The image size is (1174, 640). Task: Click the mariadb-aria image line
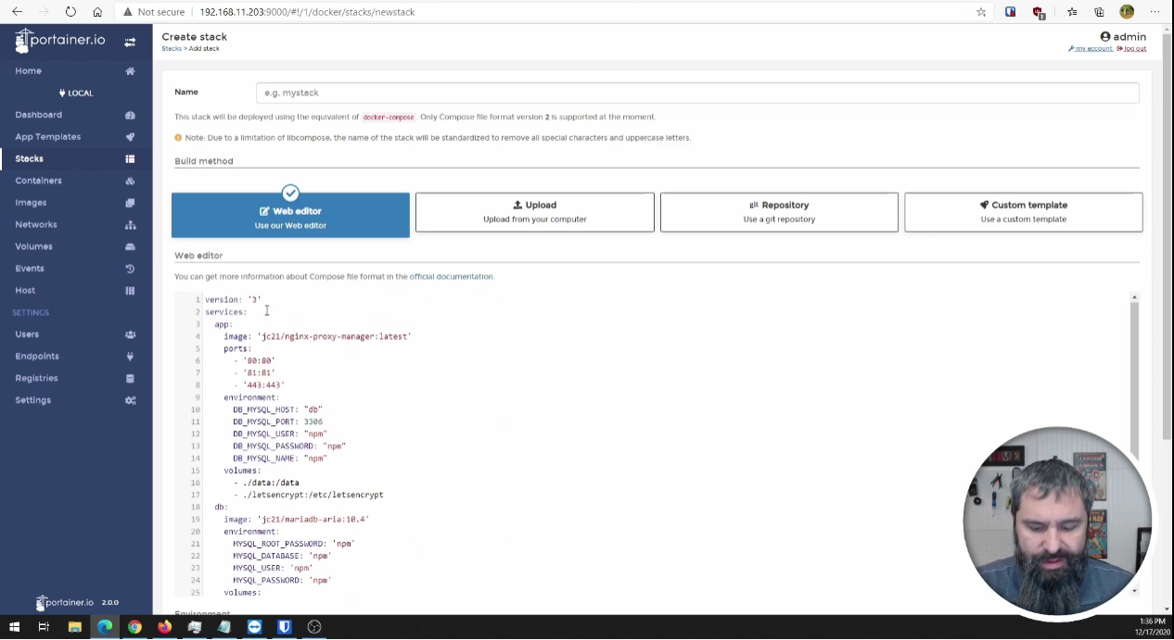(296, 520)
